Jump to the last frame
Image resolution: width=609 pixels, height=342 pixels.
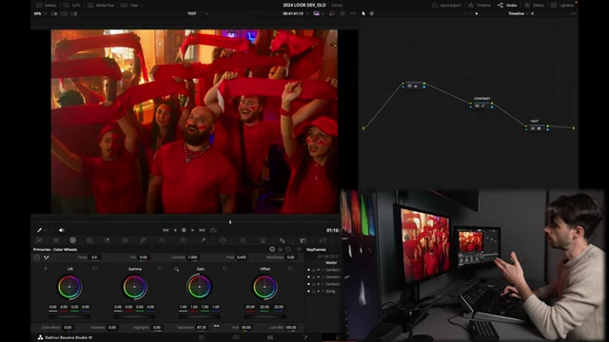tap(203, 230)
